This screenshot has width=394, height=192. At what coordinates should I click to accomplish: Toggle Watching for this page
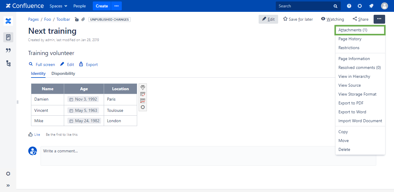click(333, 19)
